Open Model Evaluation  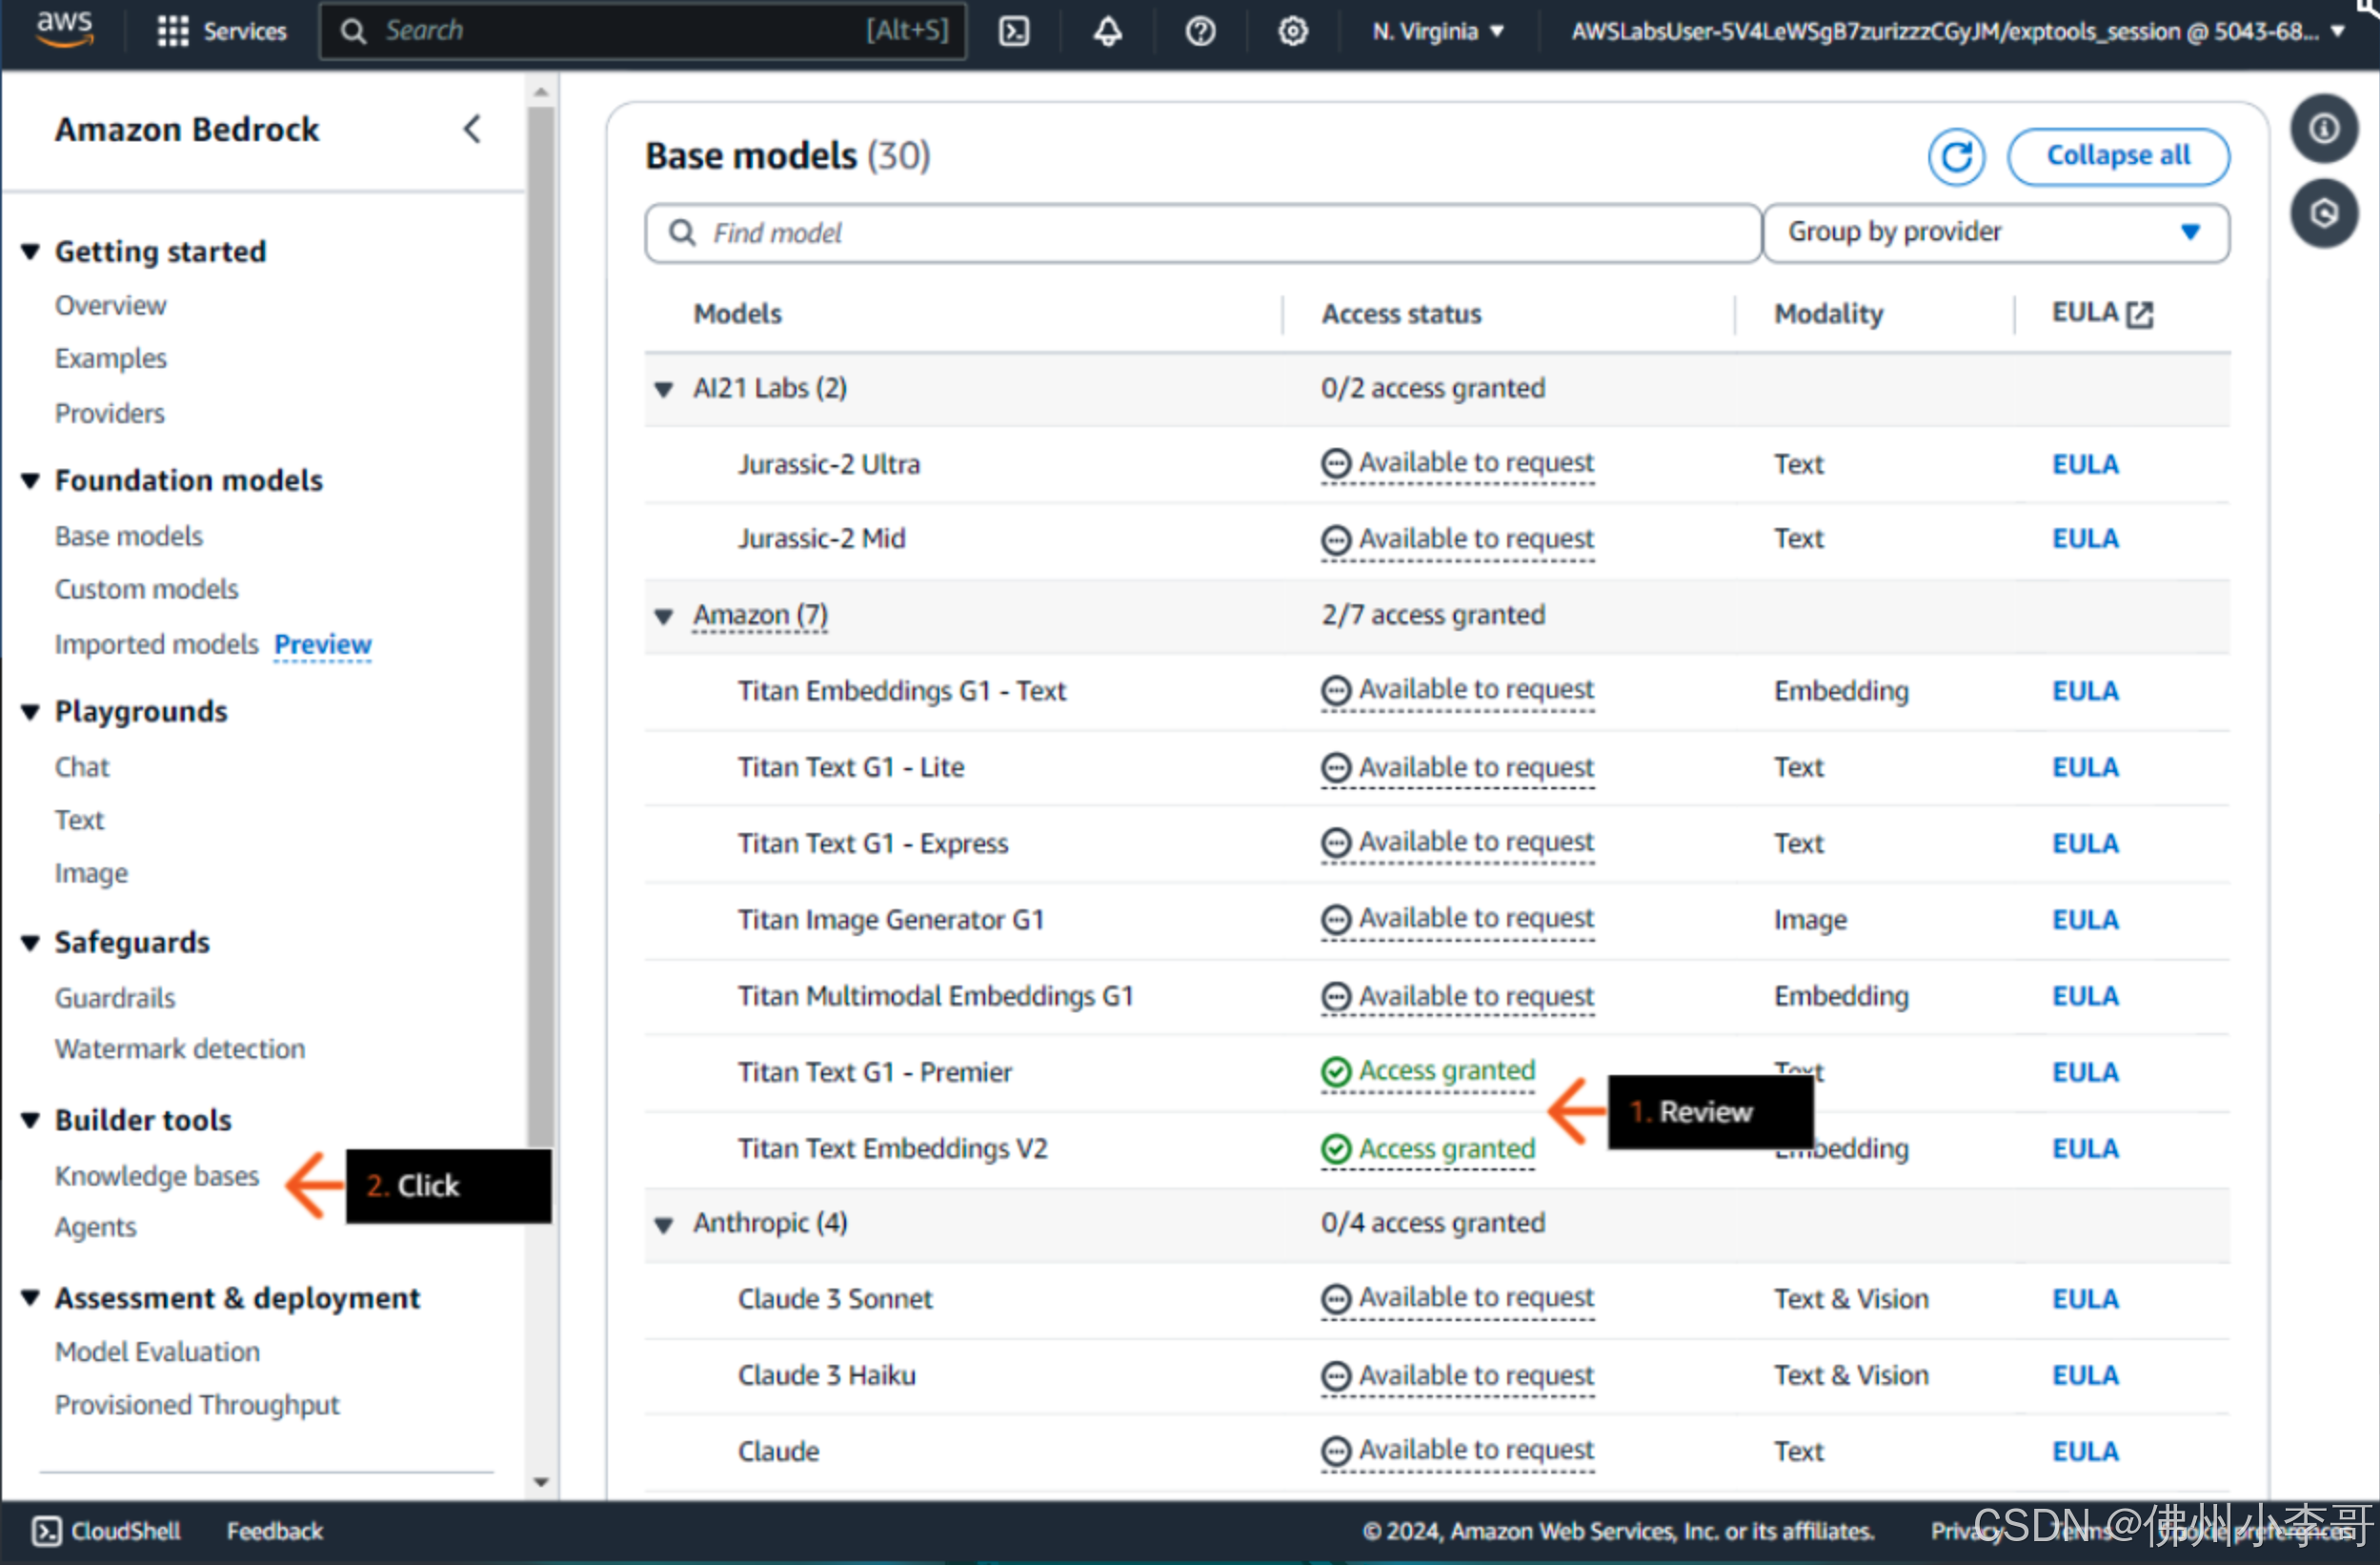[x=157, y=1352]
